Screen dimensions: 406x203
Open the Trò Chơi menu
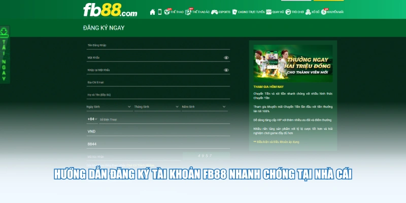pos(297,12)
